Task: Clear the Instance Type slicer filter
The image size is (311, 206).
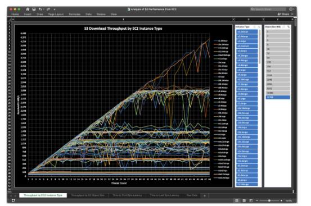Action: coord(259,27)
